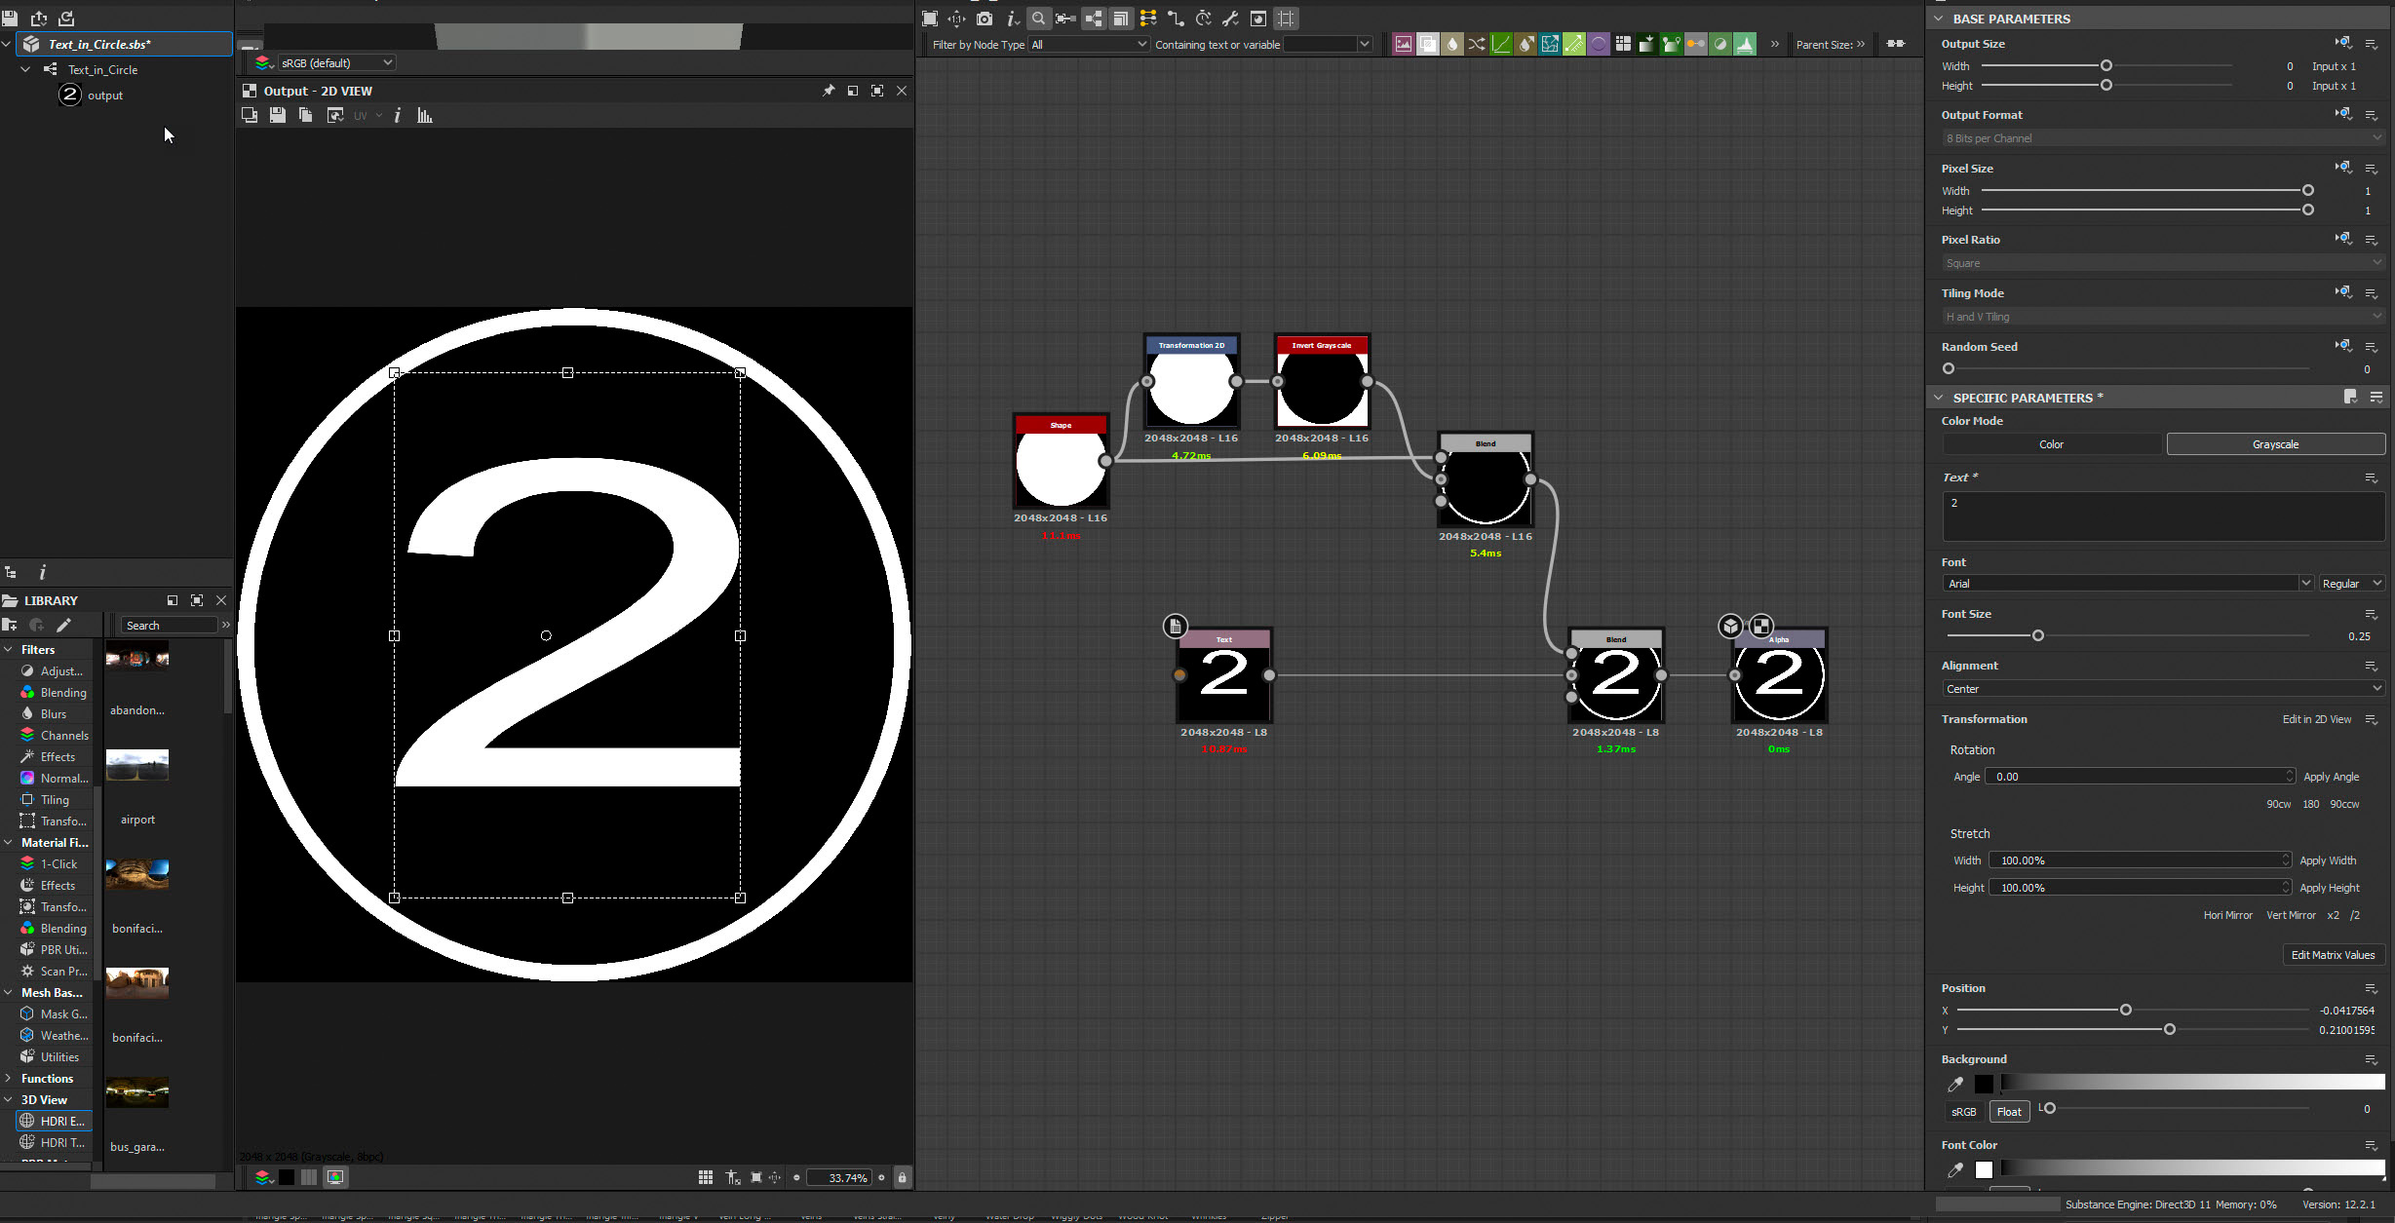Screen dimensions: 2395x1223
Task: Select the Blend node shortcut in the node palette
Action: coord(1428,44)
